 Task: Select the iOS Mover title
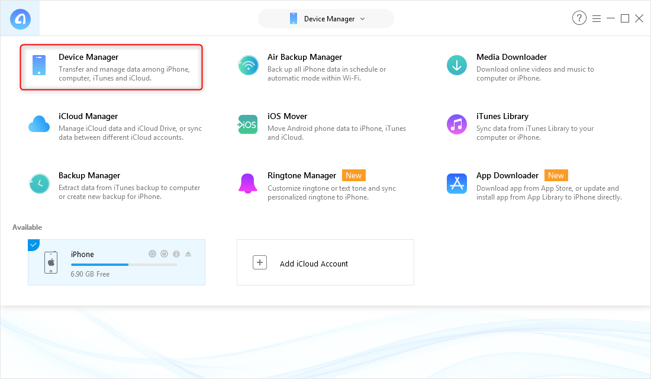point(287,116)
